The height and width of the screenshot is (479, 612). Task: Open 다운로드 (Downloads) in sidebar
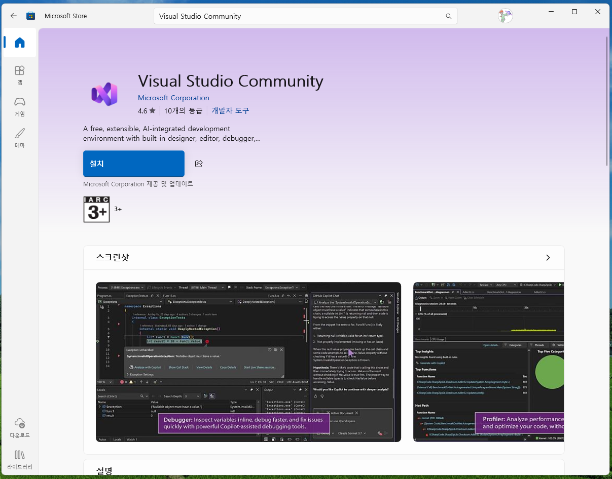click(x=20, y=428)
